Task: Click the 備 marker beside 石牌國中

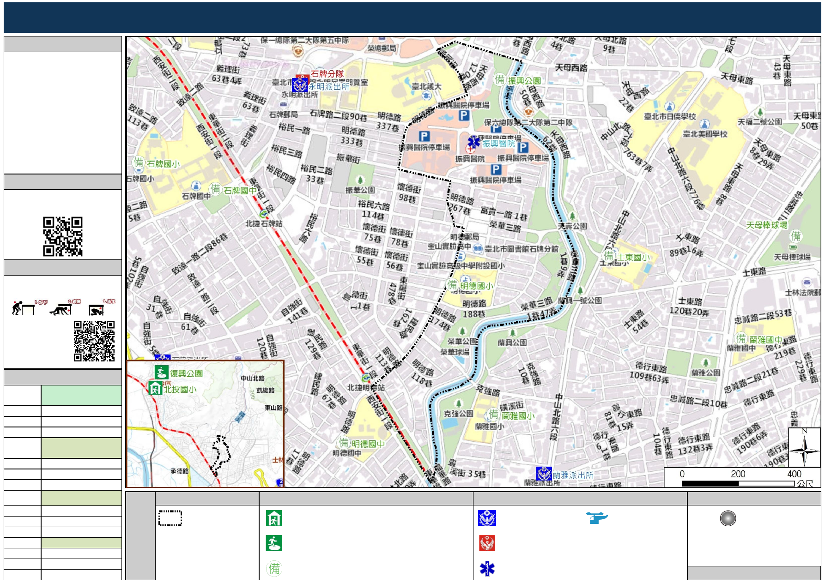Action: (216, 189)
